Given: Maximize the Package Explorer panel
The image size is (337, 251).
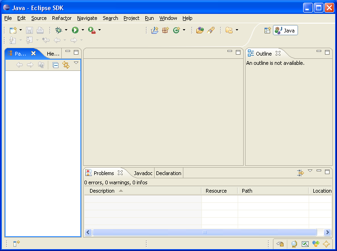Looking at the screenshot, I should [76, 52].
